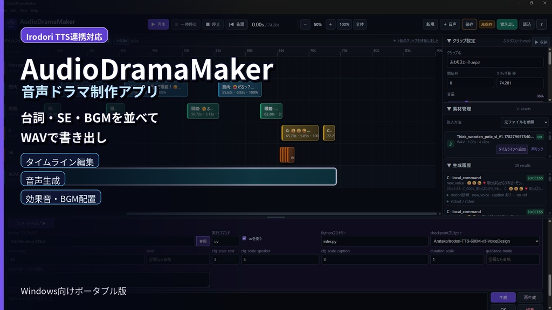Screen dimensions: 552x310
Task: Select the 筋肉 clip starting at 55.62s
Action: [240, 90]
